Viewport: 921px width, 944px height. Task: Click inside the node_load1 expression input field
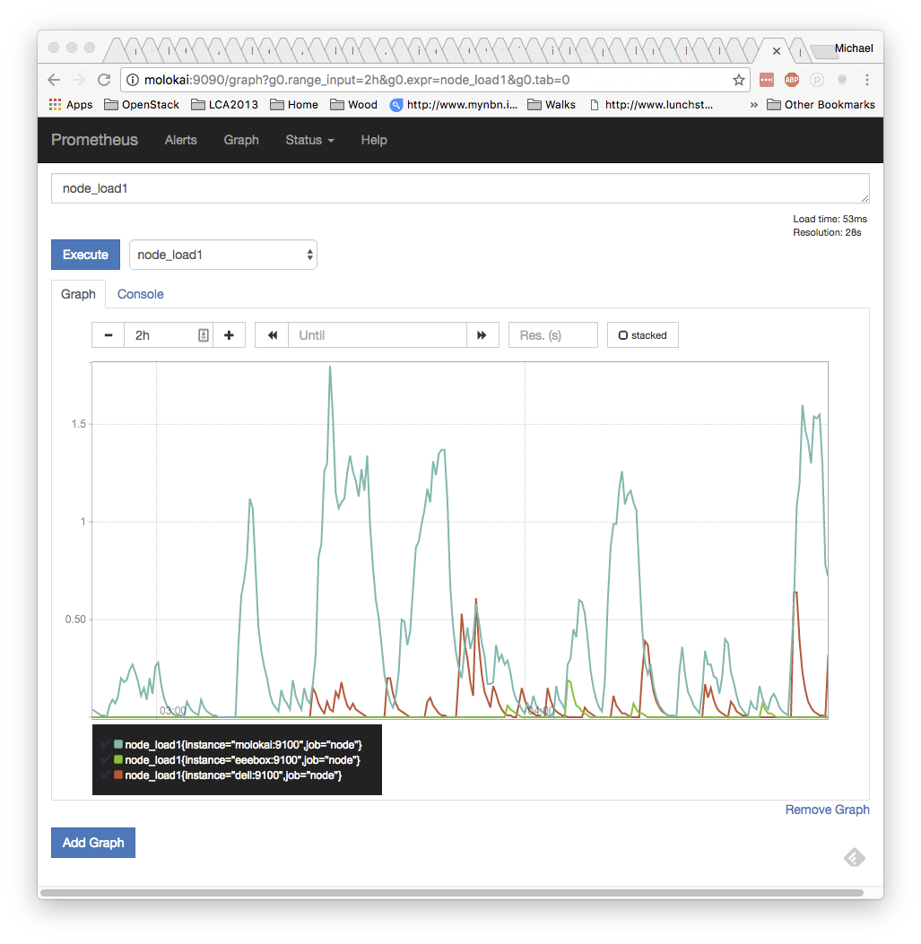click(359, 188)
